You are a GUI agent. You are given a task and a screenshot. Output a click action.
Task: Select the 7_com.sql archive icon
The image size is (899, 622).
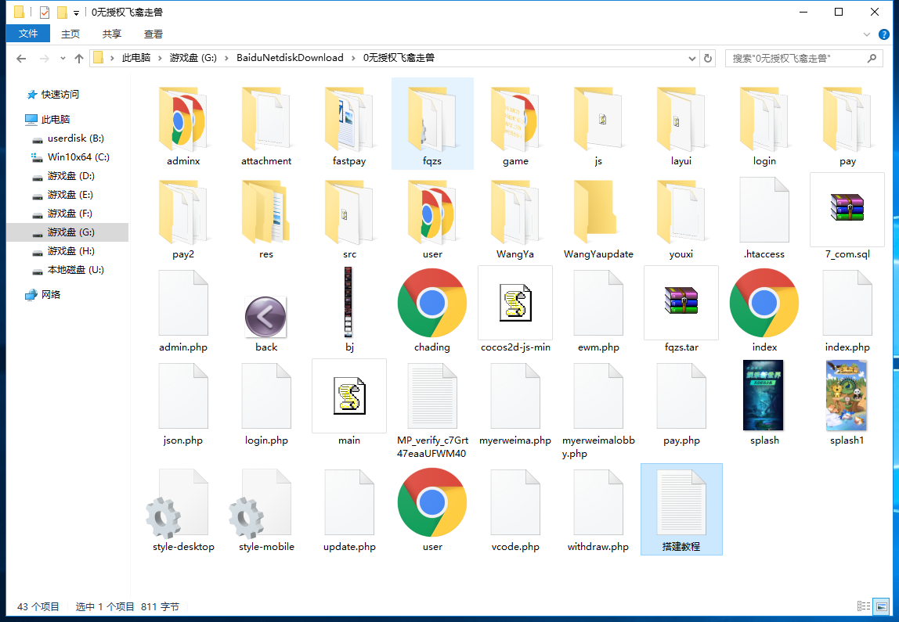pyautogui.click(x=847, y=210)
